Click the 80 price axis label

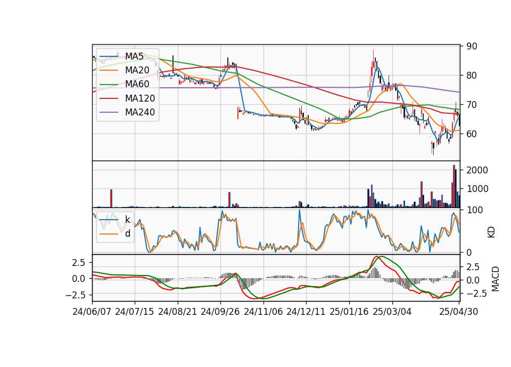pos(472,76)
